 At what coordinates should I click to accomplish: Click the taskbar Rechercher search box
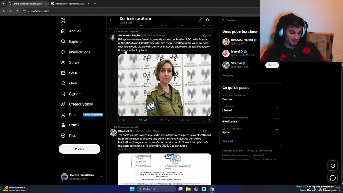[156, 189]
